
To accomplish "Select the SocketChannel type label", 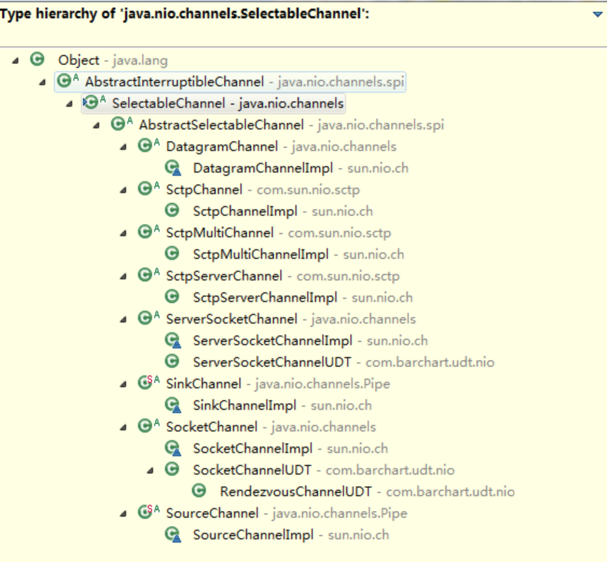I will [211, 427].
